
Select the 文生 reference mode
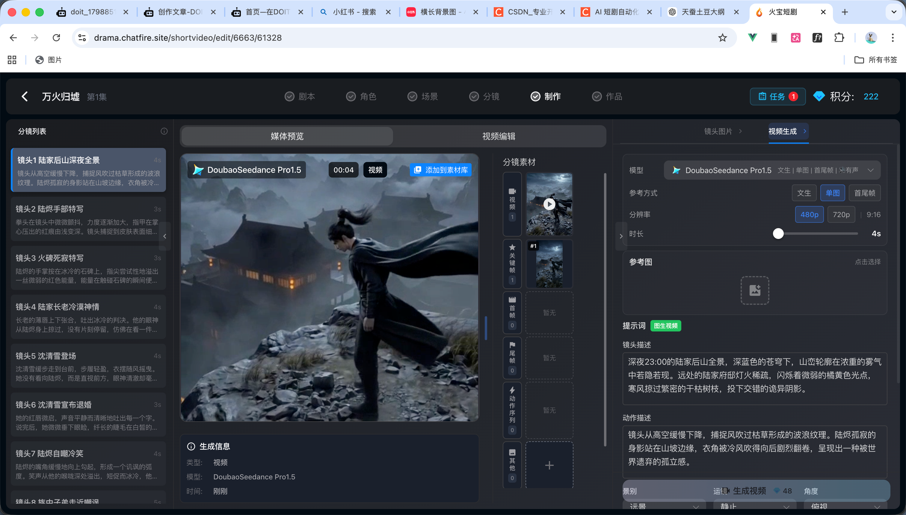[804, 193]
